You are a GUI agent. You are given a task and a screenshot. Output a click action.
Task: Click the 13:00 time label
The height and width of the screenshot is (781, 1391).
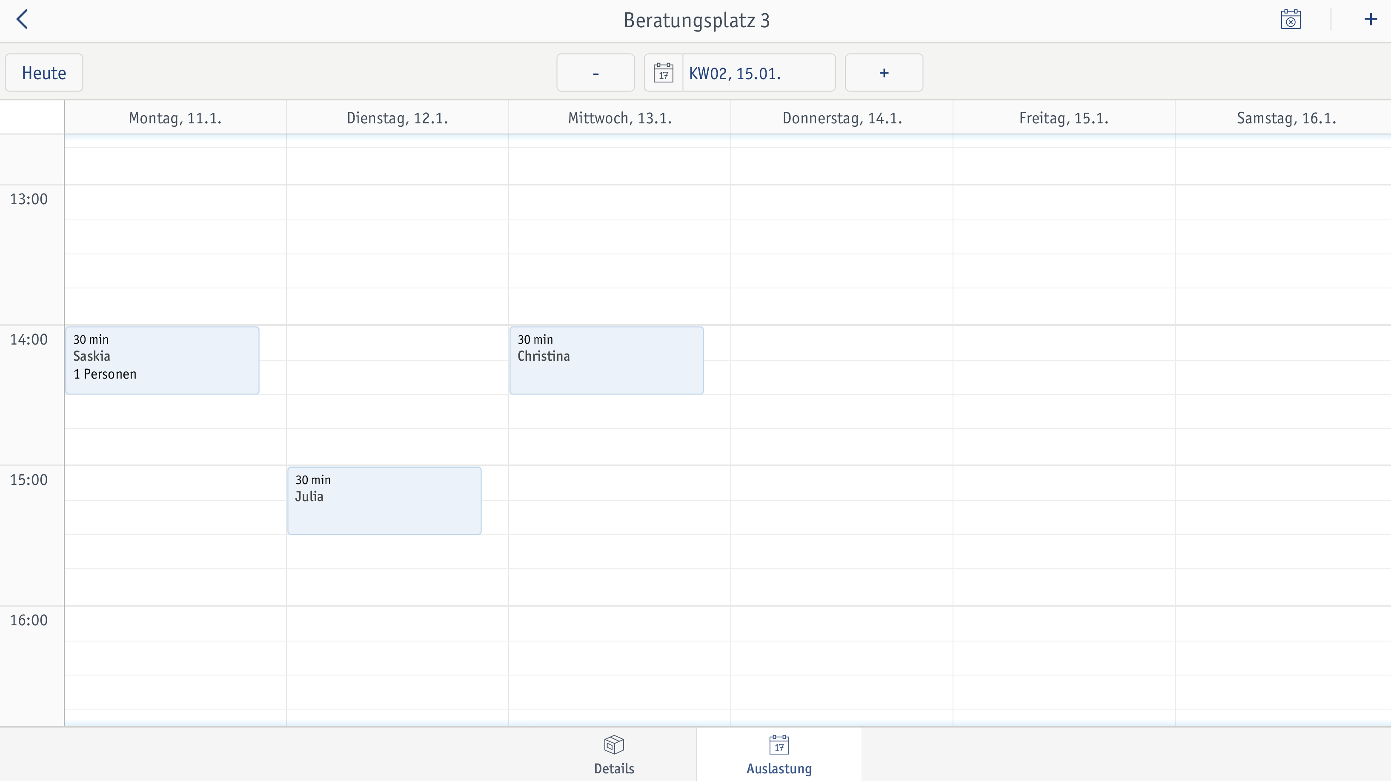point(29,199)
